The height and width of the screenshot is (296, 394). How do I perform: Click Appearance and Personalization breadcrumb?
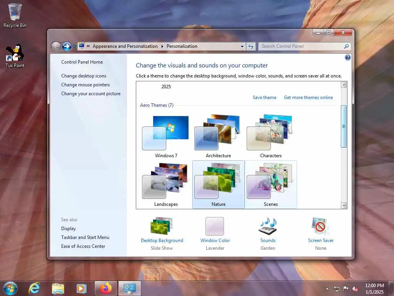point(125,46)
